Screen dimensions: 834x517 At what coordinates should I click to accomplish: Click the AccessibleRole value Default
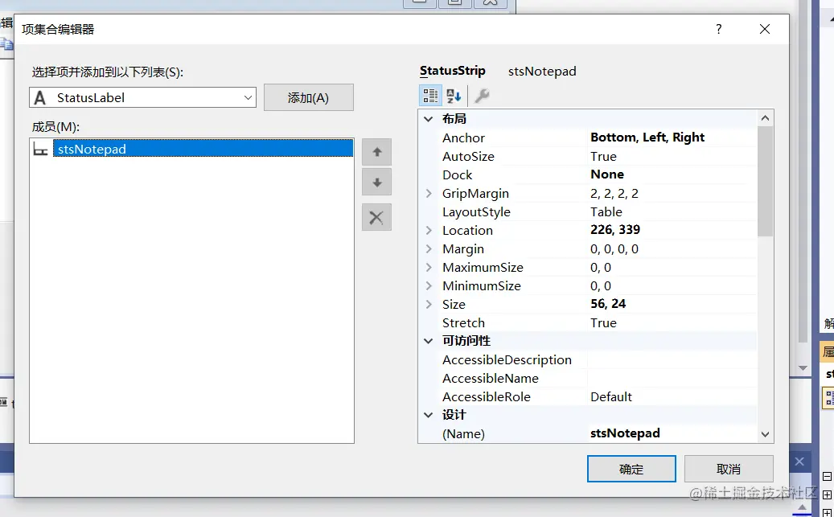(611, 396)
